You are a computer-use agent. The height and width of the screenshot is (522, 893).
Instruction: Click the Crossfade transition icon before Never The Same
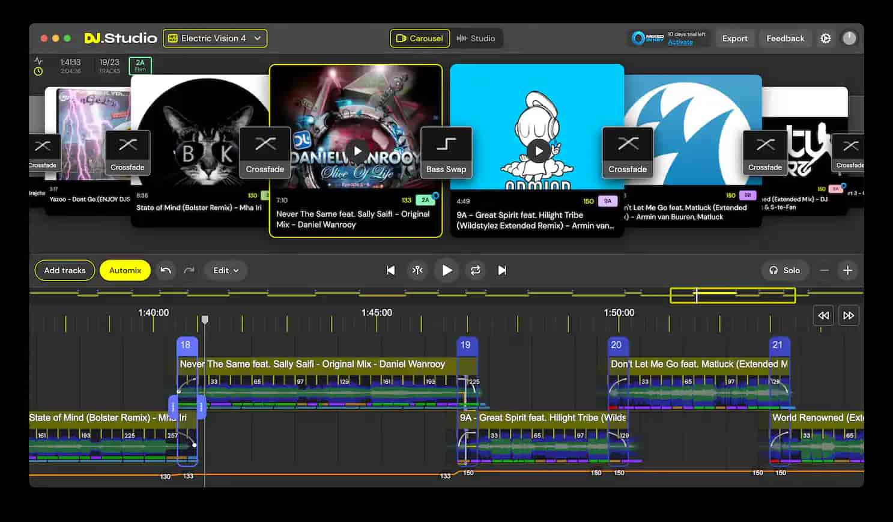coord(264,151)
